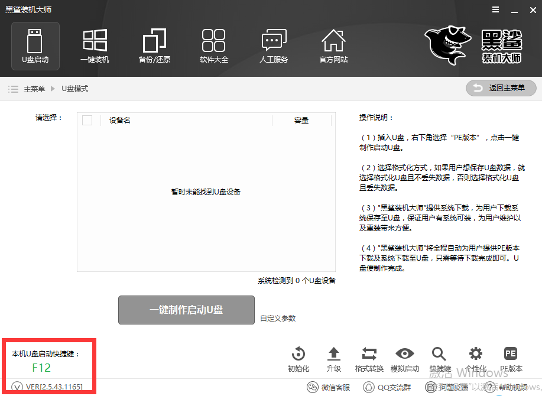Open the U盘启动 tab

point(35,46)
